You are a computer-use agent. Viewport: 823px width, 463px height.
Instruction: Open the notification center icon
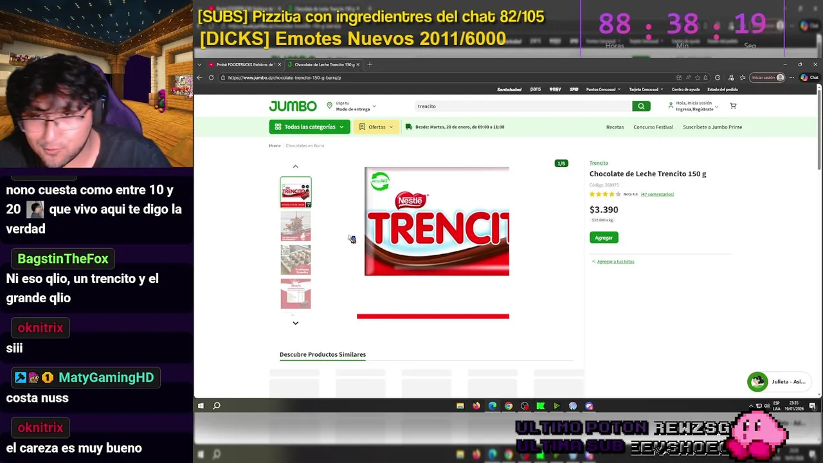point(813,406)
